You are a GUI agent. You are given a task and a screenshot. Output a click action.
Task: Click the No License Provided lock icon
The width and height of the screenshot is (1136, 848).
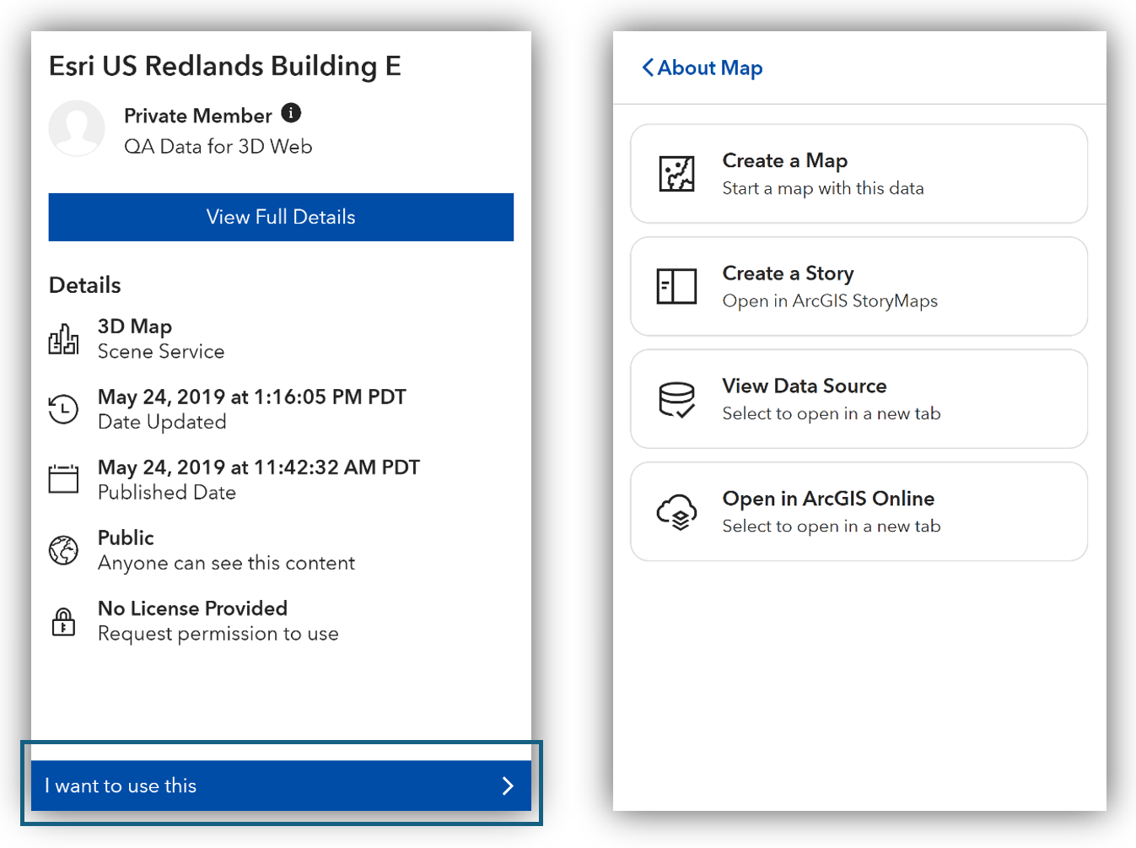(x=63, y=621)
